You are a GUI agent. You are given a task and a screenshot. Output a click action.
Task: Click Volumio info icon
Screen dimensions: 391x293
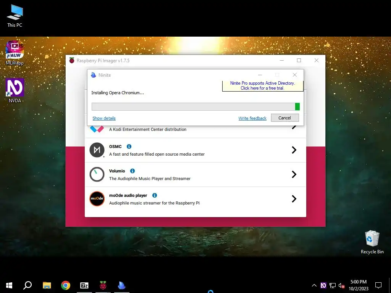[132, 171]
